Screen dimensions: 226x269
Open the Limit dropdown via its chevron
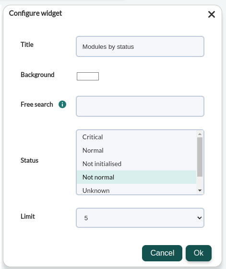click(x=199, y=218)
